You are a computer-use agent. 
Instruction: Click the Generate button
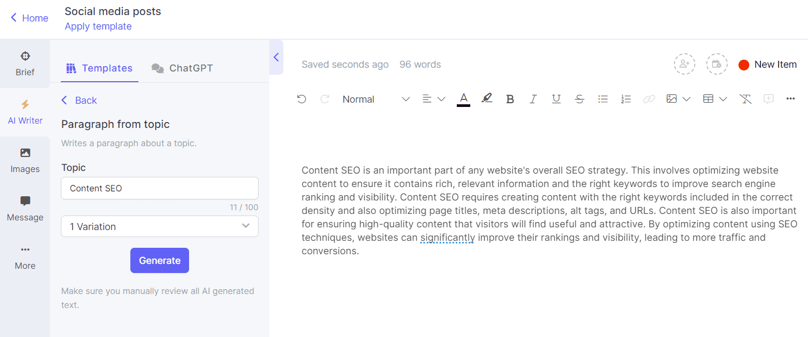pos(159,260)
